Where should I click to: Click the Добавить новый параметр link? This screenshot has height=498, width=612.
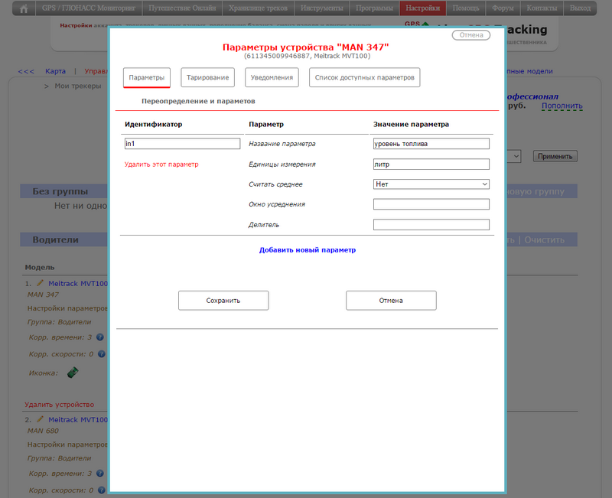click(307, 250)
